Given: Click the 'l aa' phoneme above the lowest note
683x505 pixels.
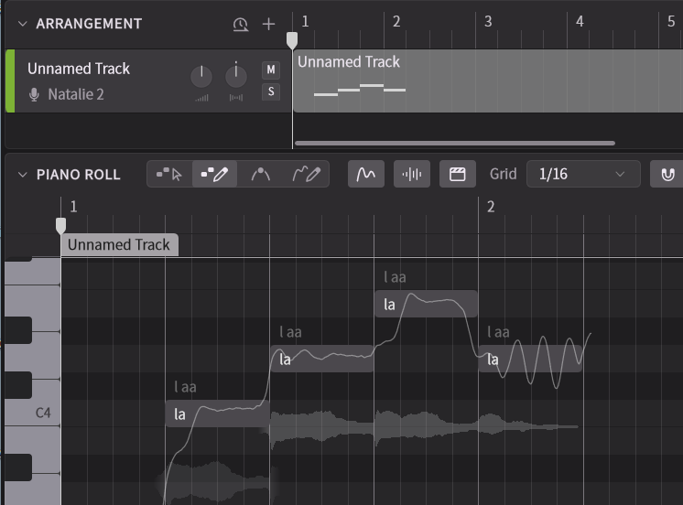Looking at the screenshot, I should (185, 387).
